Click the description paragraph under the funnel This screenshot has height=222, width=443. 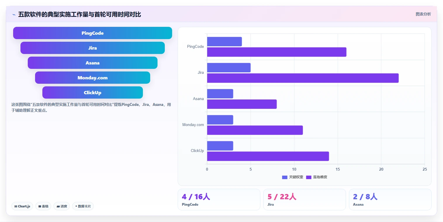coord(91,107)
